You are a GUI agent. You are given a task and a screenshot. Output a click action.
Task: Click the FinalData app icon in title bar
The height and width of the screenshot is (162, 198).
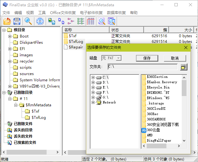click(5, 5)
